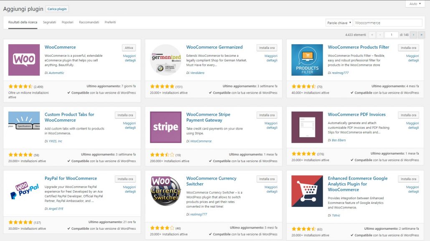Click the WooCommerce plugin logo icon
This screenshot has height=241, width=430.
pyautogui.click(x=24, y=60)
